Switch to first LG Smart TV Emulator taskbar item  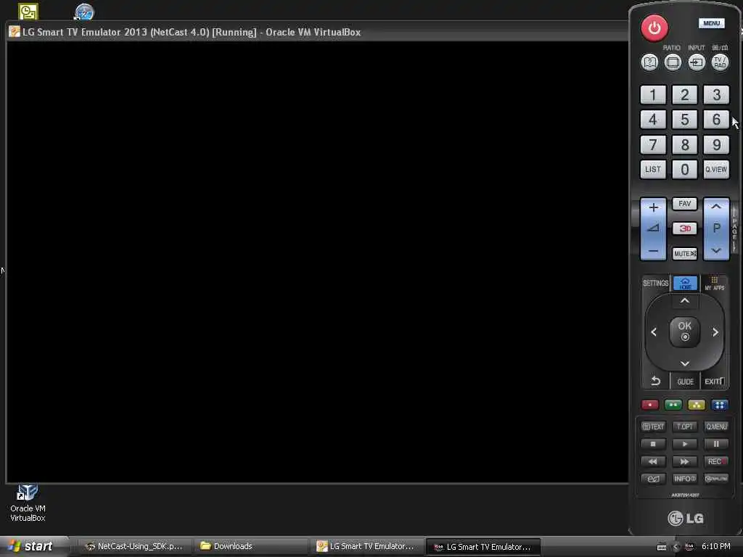366,547
